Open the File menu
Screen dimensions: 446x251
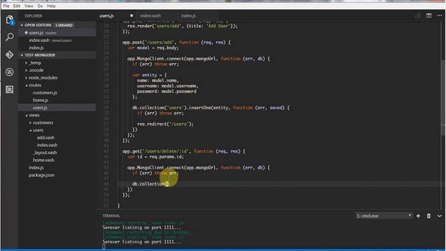click(6, 6)
